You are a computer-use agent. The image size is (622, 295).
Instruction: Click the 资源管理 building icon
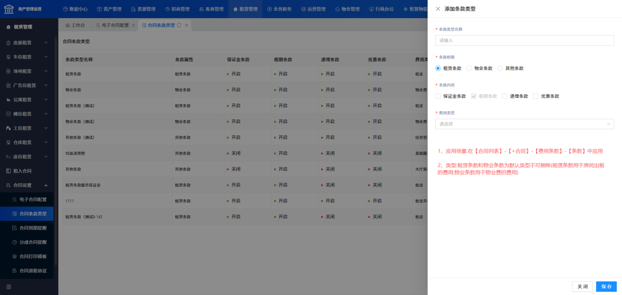click(x=134, y=9)
